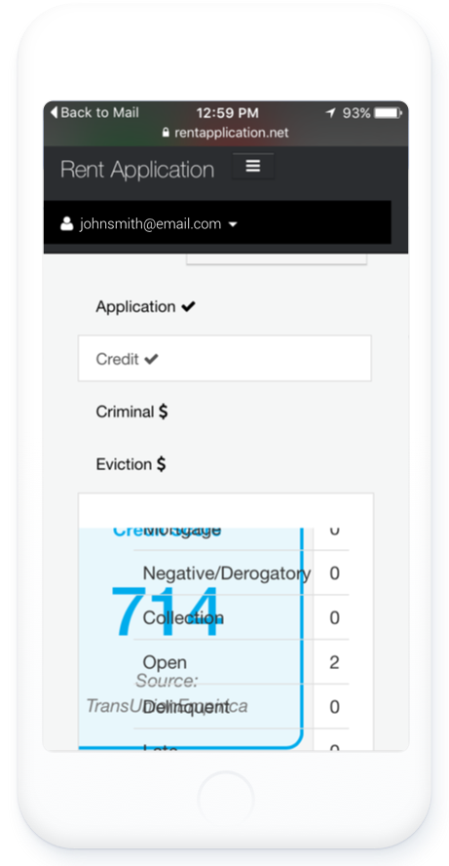Tap the battery indicator icon

[x=389, y=113]
